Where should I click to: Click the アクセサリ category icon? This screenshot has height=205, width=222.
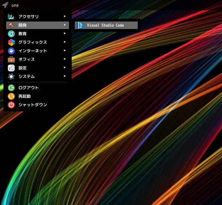[x=11, y=17]
